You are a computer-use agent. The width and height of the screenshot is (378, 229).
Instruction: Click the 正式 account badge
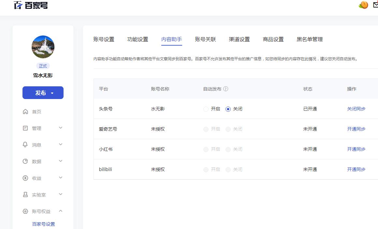click(43, 66)
